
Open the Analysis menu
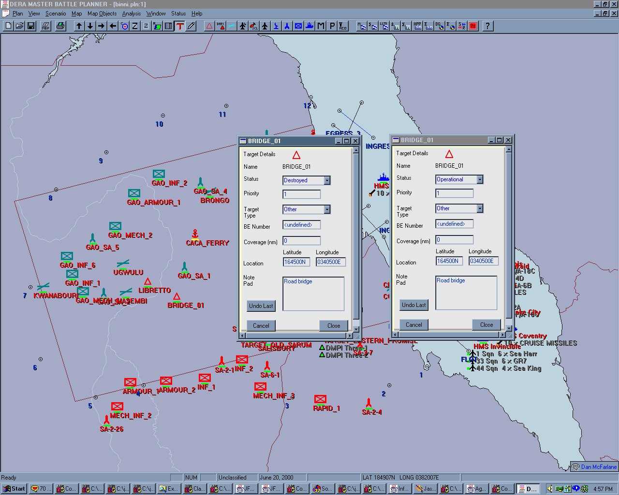tap(131, 14)
